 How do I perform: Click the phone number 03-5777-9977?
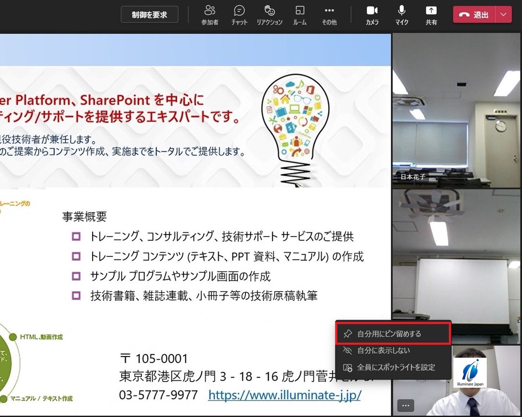tap(158, 395)
